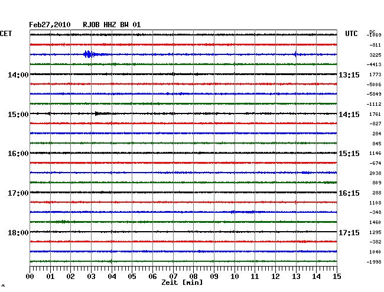Click minute tick label 15
The height and width of the screenshot is (292, 384).
[337, 277]
